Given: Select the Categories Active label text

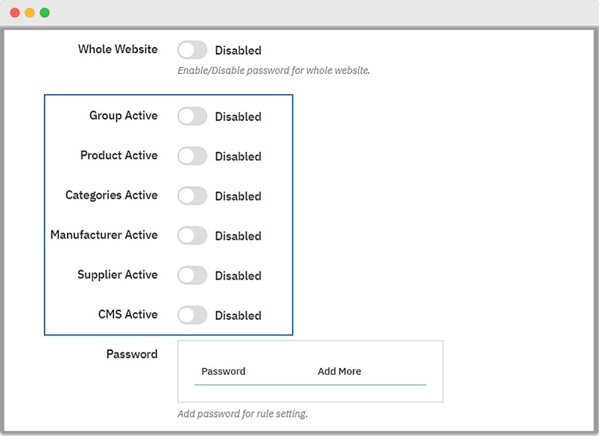Looking at the screenshot, I should point(111,195).
